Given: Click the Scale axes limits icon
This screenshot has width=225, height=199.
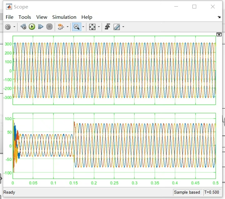Looking at the screenshot, I should pyautogui.click(x=92, y=27).
